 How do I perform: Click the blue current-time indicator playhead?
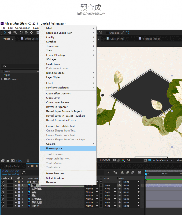click(146, 174)
